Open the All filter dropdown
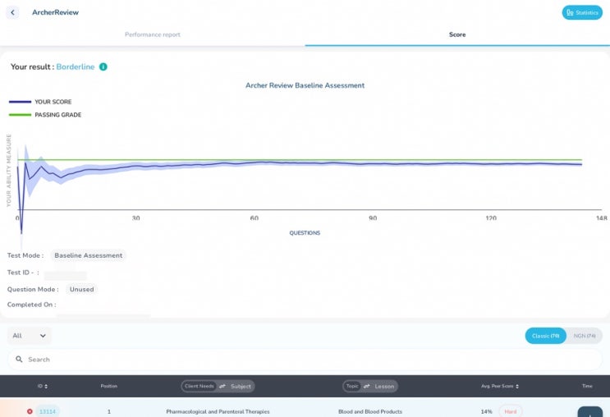The height and width of the screenshot is (417, 610). tap(30, 336)
